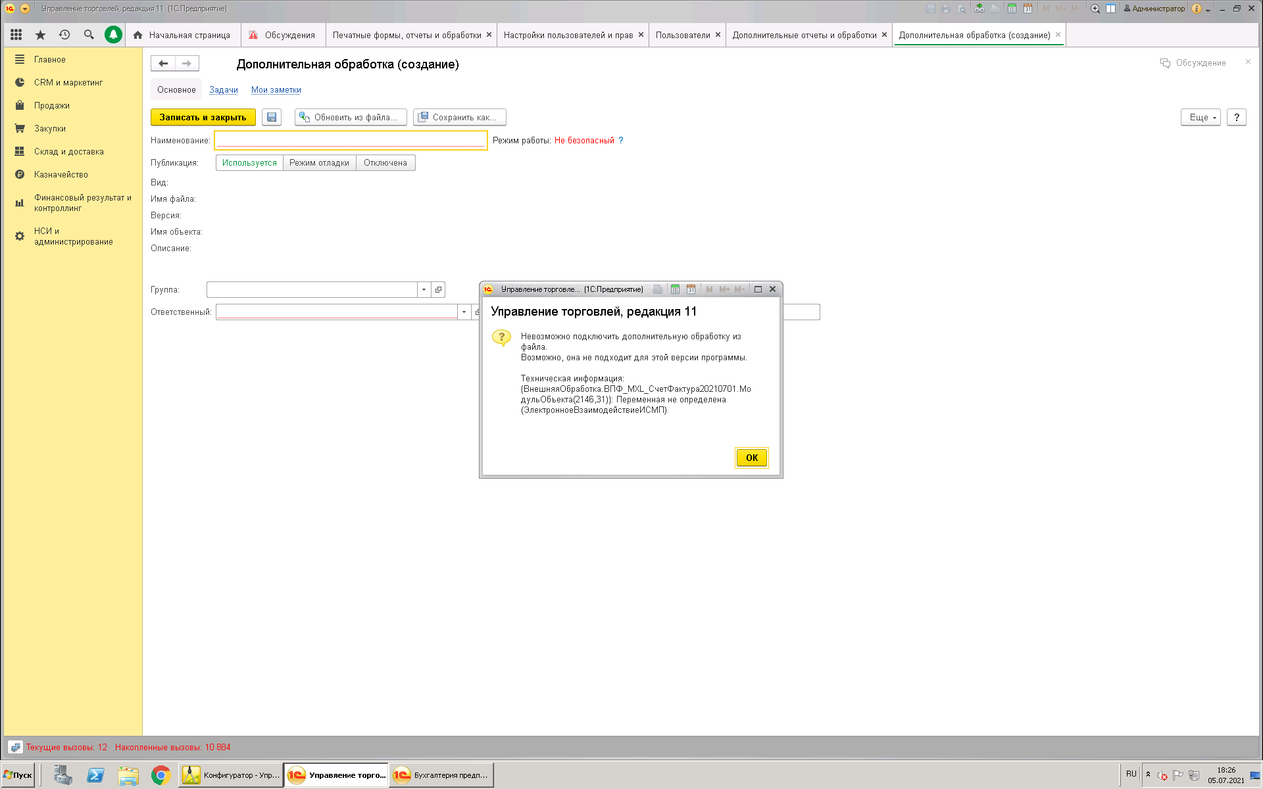Image resolution: width=1263 pixels, height=789 pixels.
Task: Show hidden tray icons chevron
Action: pyautogui.click(x=1148, y=774)
